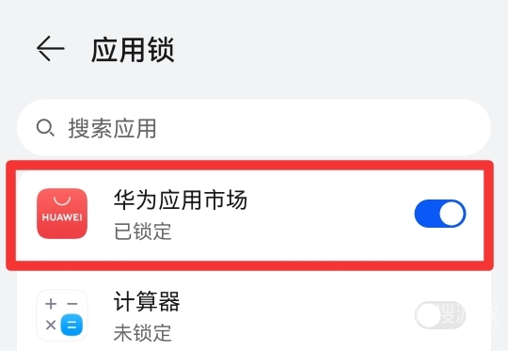Tap the 未锁定 status label

click(x=143, y=332)
